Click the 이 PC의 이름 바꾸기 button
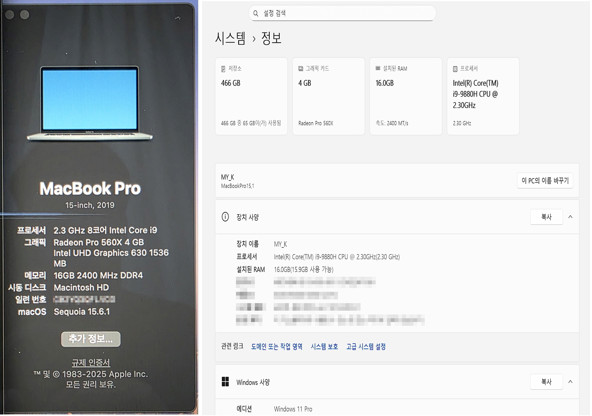This screenshot has width=592, height=416. click(545, 180)
